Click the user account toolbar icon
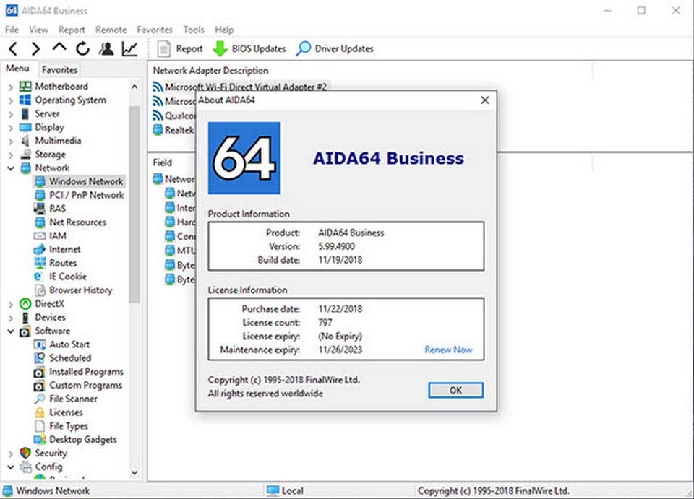This screenshot has width=694, height=499. coord(106,48)
